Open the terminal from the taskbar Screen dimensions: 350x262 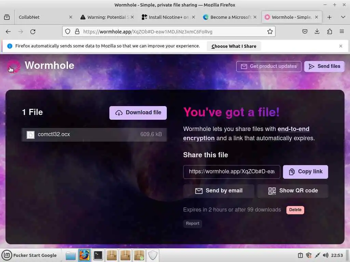pos(98,255)
